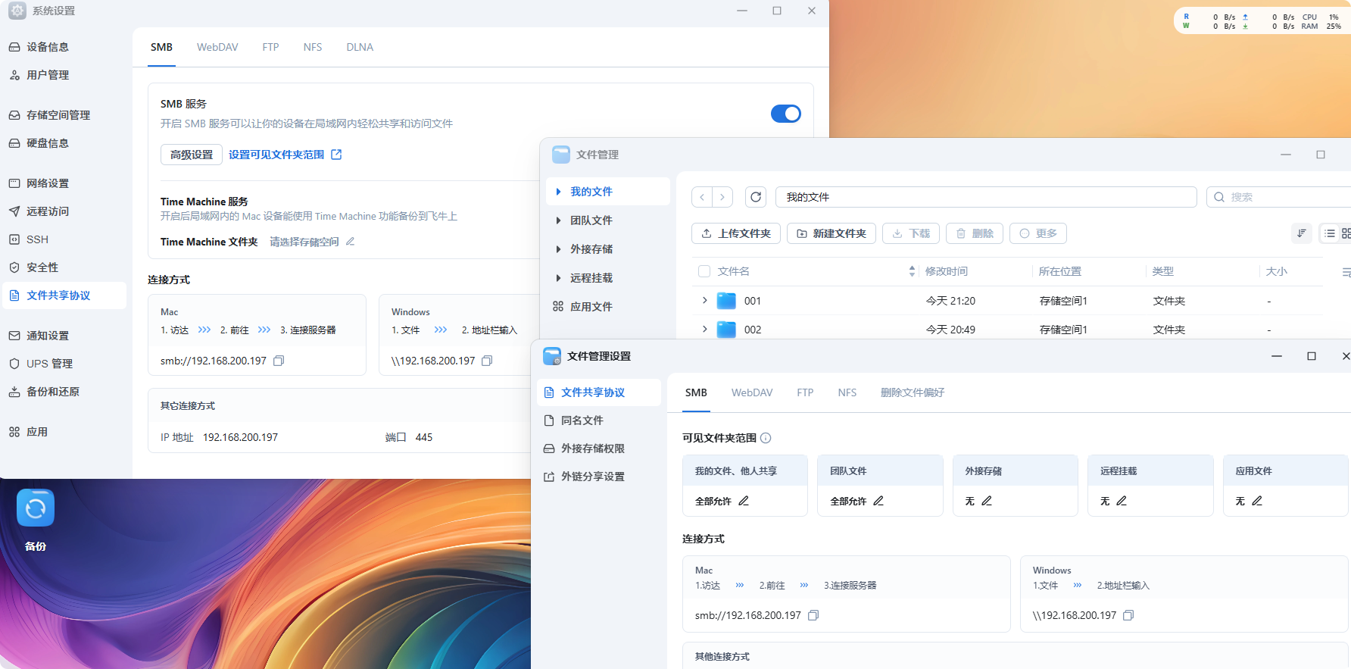Select 外接存储权限 in File Manager Settings sidebar
Screen dimensions: 1351x669
coord(599,449)
